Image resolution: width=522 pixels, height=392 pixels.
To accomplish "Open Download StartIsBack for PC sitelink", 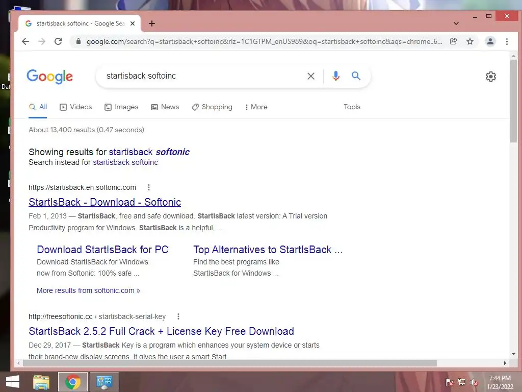I will pyautogui.click(x=102, y=250).
